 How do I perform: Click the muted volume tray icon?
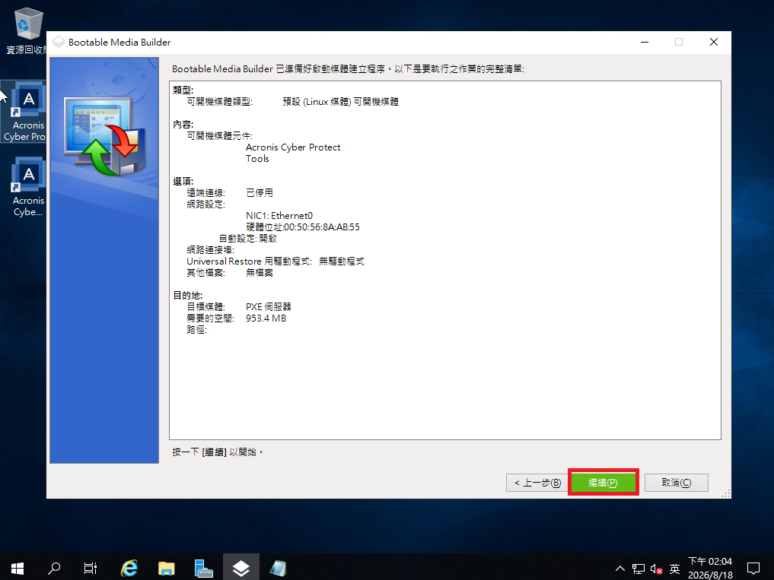click(657, 569)
